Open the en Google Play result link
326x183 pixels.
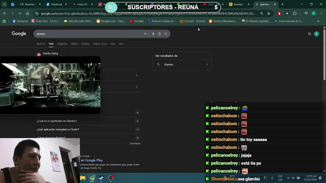[92, 160]
